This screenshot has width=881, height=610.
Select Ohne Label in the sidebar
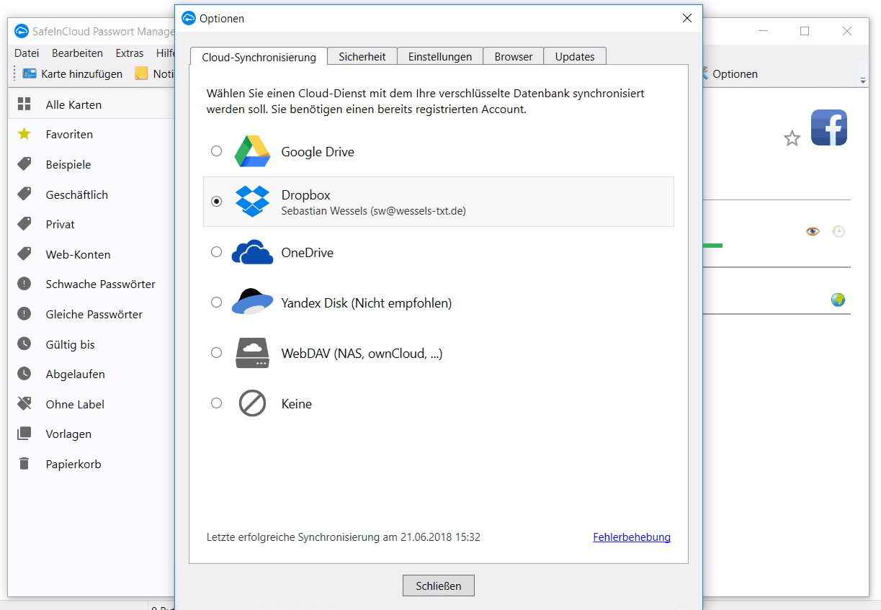91,404
